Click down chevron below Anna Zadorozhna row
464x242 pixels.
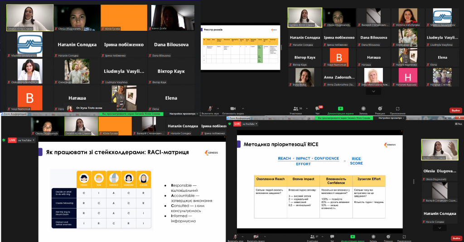click(x=373, y=91)
